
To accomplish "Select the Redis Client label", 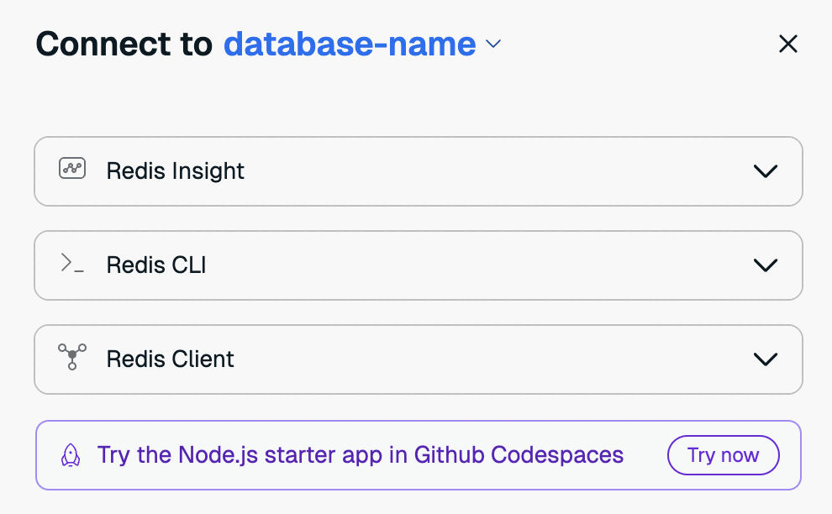I will (x=170, y=359).
